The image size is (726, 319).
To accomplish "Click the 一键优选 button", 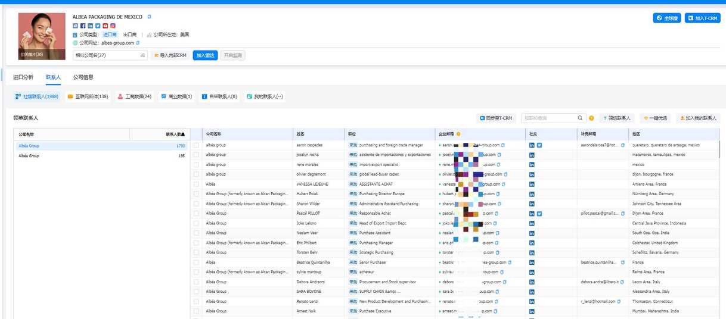I will pyautogui.click(x=656, y=118).
